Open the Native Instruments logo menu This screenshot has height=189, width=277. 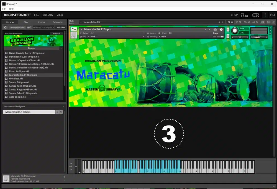272,15
